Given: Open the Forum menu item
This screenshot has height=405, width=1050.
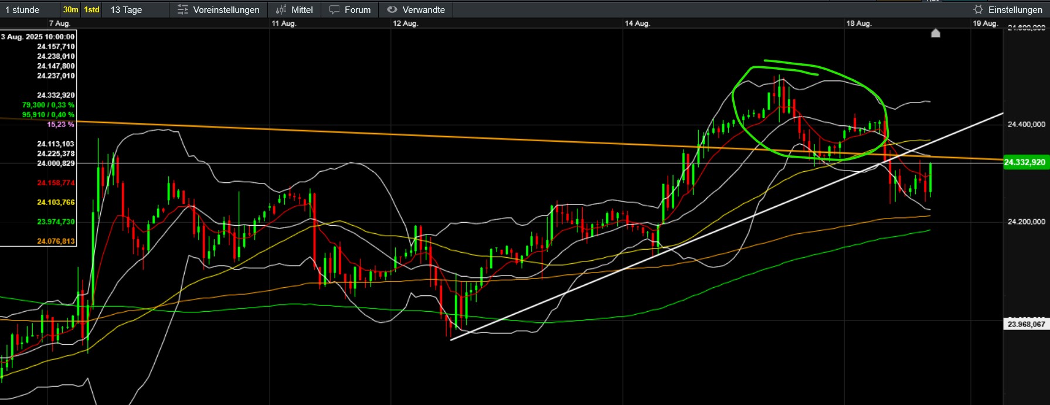Looking at the screenshot, I should (x=358, y=10).
